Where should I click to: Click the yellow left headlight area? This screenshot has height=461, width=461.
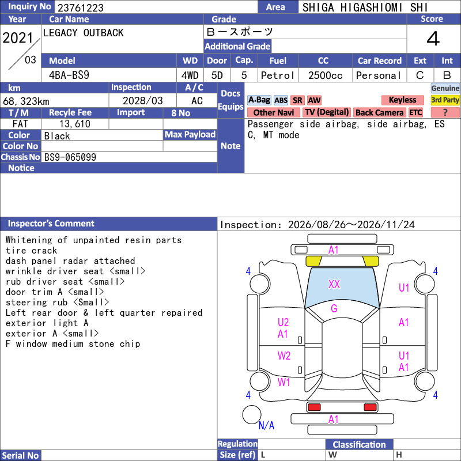(313, 261)
